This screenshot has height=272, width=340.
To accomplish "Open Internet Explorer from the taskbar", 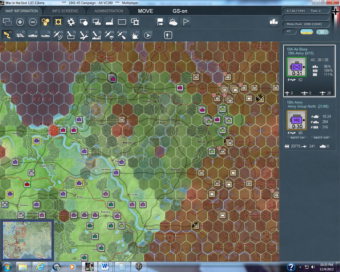I will [x=40, y=267].
